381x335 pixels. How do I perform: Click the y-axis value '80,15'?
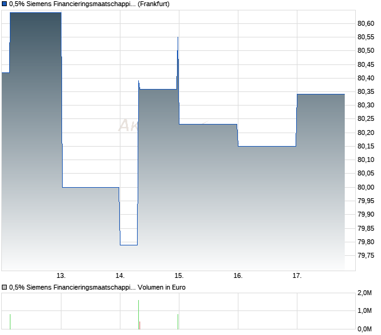366,146
